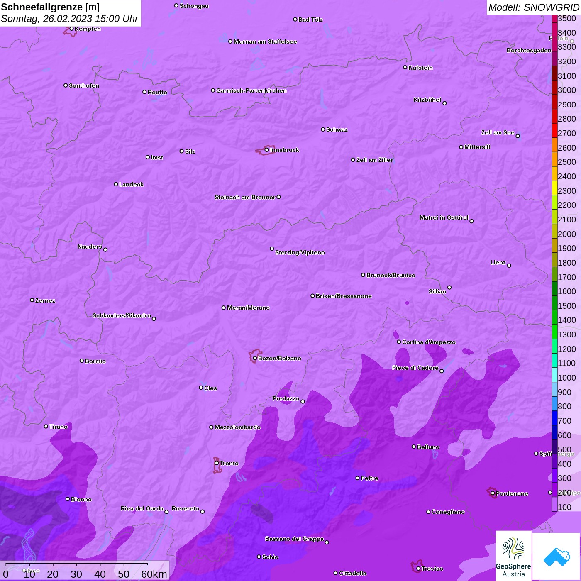Select the Tirano location marker

point(46,426)
